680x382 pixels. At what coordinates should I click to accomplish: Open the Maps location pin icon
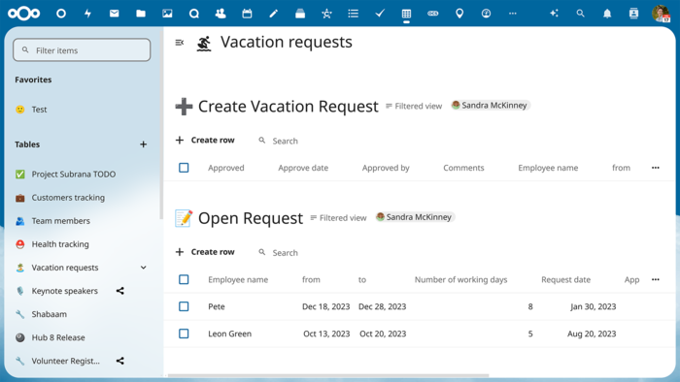(x=459, y=14)
